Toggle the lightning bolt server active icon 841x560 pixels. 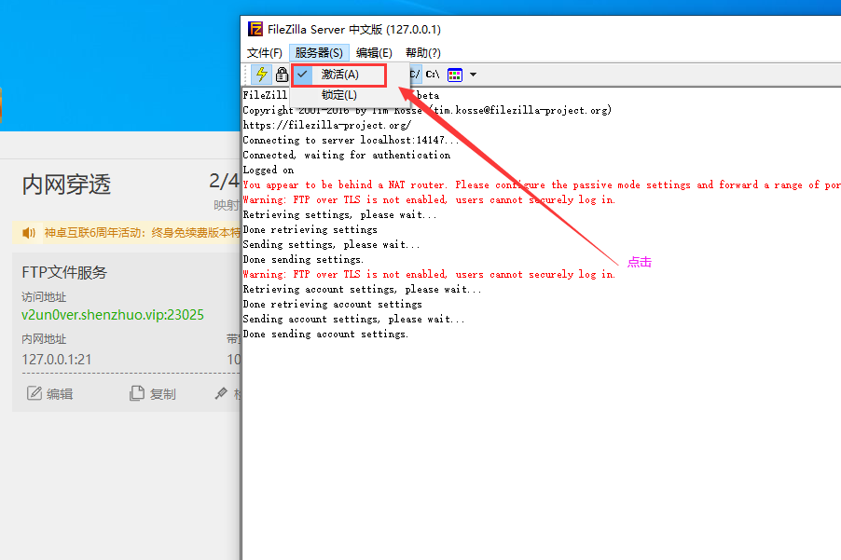pyautogui.click(x=262, y=75)
